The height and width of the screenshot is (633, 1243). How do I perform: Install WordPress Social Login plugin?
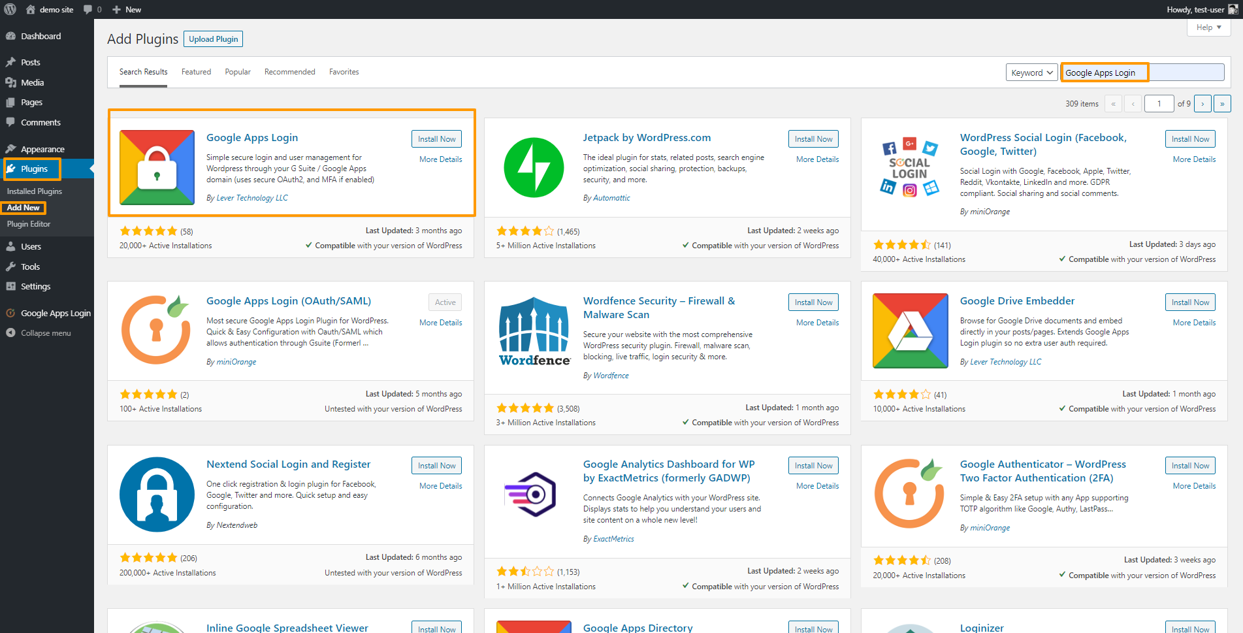point(1190,139)
